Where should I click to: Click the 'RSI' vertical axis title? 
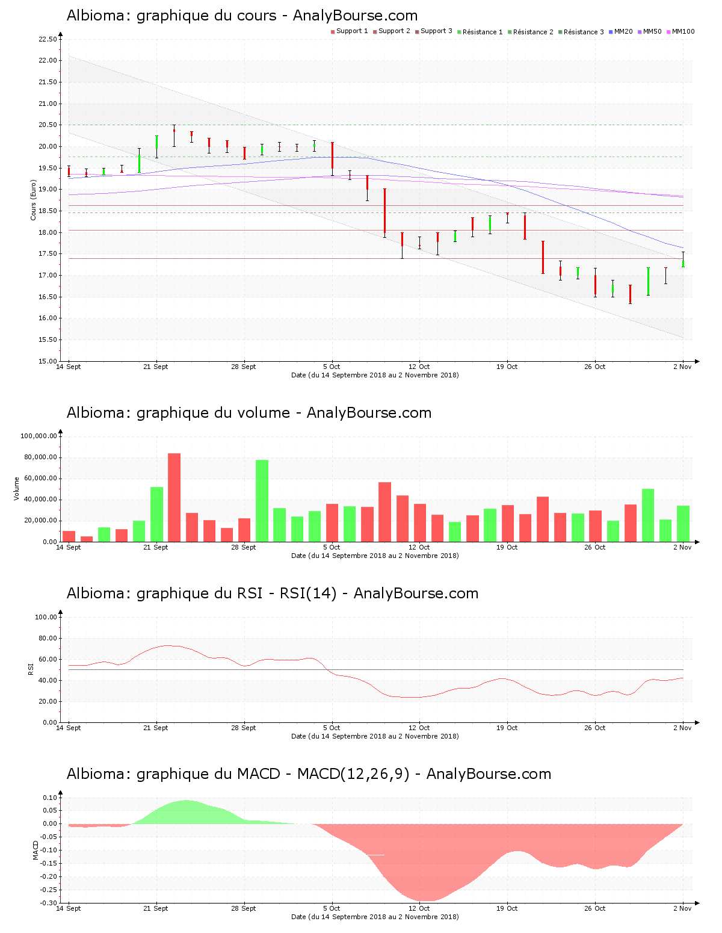31,669
